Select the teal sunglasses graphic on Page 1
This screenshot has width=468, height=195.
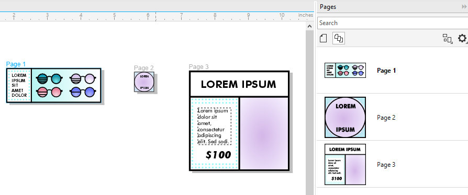[x=49, y=79]
